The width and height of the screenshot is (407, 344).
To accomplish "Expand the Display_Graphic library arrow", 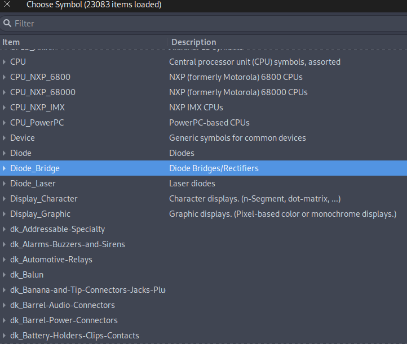I will click(4, 214).
